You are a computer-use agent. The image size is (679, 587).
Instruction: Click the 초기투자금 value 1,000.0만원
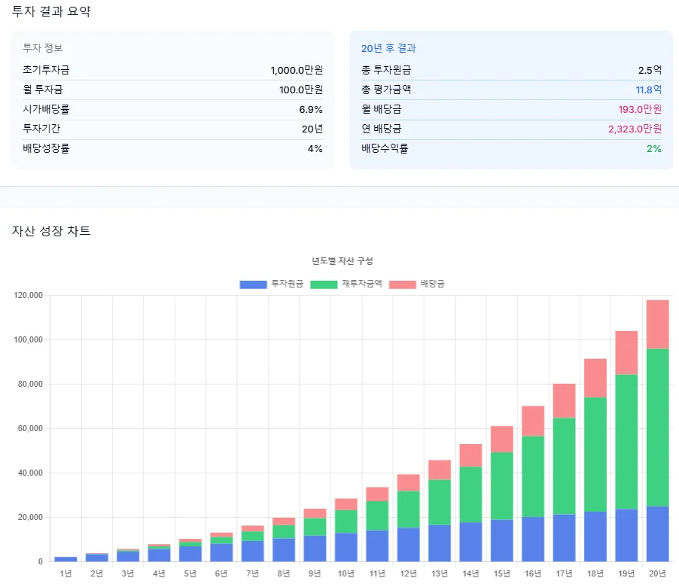tap(297, 70)
